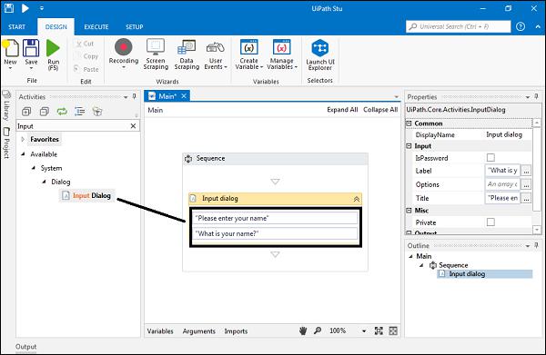Enable the IsPassword checkbox

(490, 157)
